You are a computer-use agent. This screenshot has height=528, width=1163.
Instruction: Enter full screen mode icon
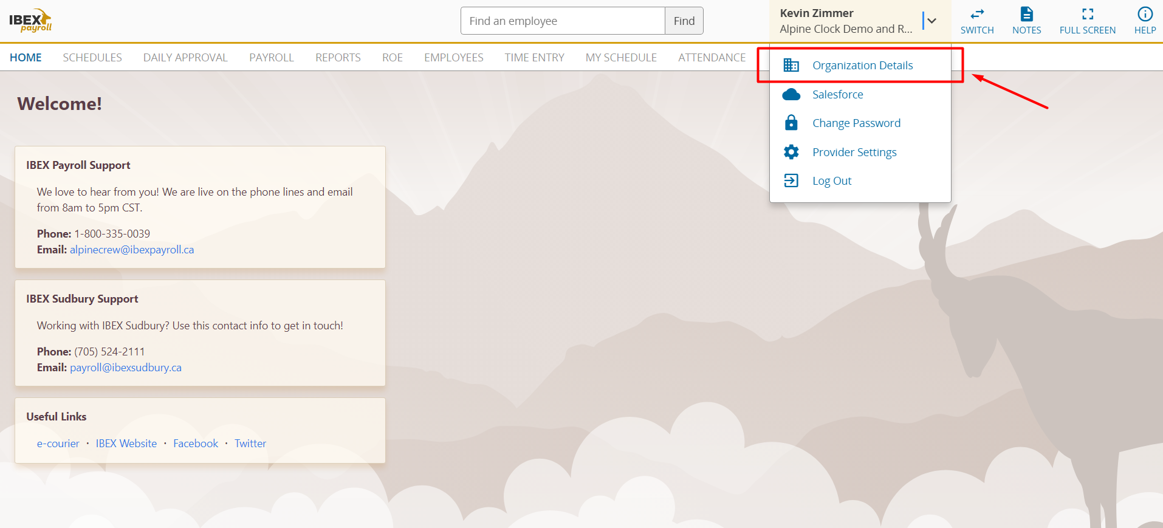1088,14
